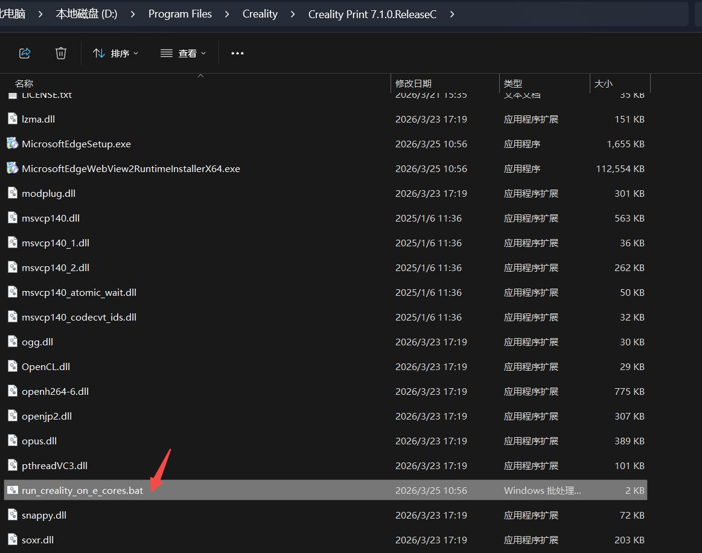
Task: Click the openjp2.dll file icon
Action: [13, 415]
